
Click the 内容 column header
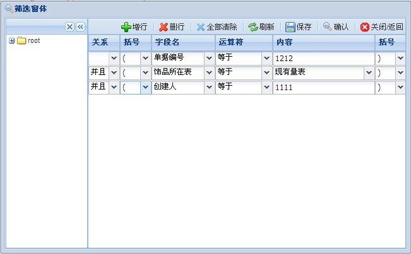pos(324,42)
